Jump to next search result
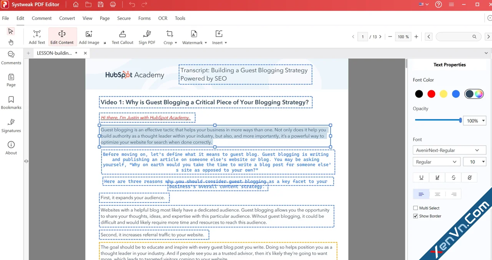This screenshot has width=492, height=260. pos(489,37)
